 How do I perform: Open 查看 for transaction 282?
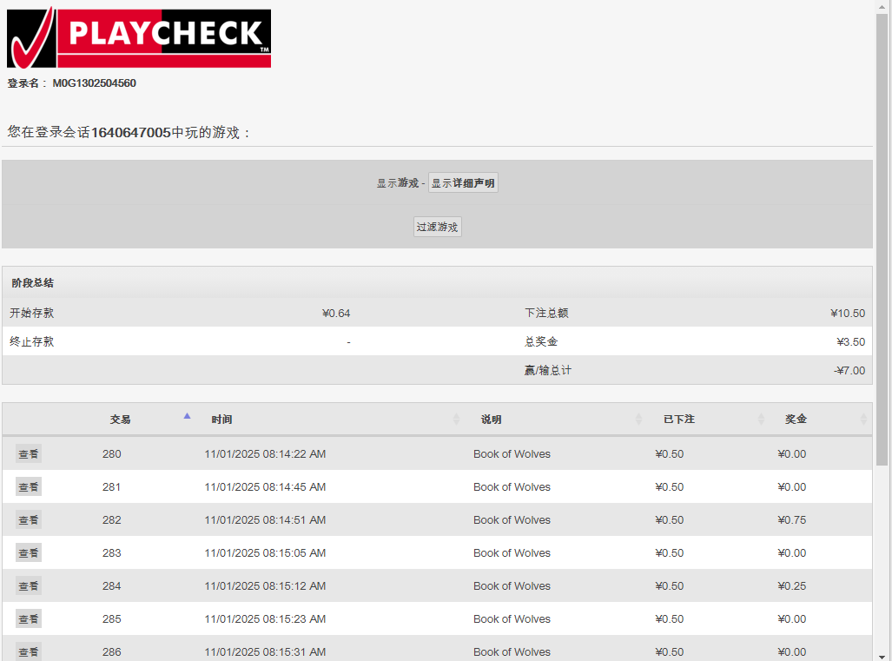point(29,520)
